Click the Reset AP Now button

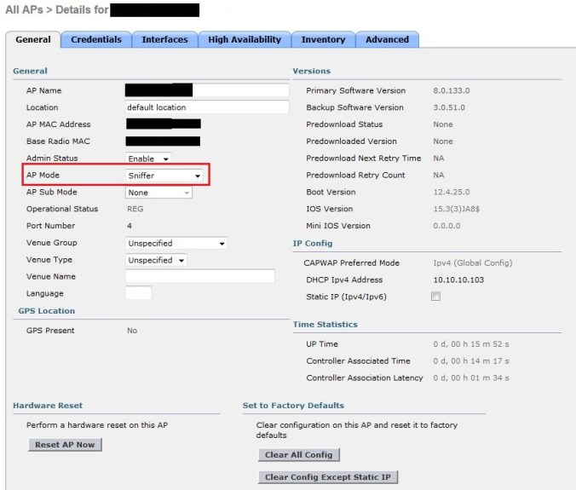[x=65, y=445]
